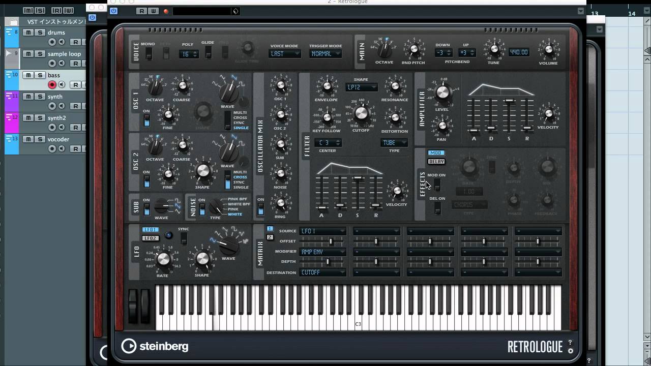
Task: Open the filter Shape LP12 dropdown
Action: tap(362, 87)
